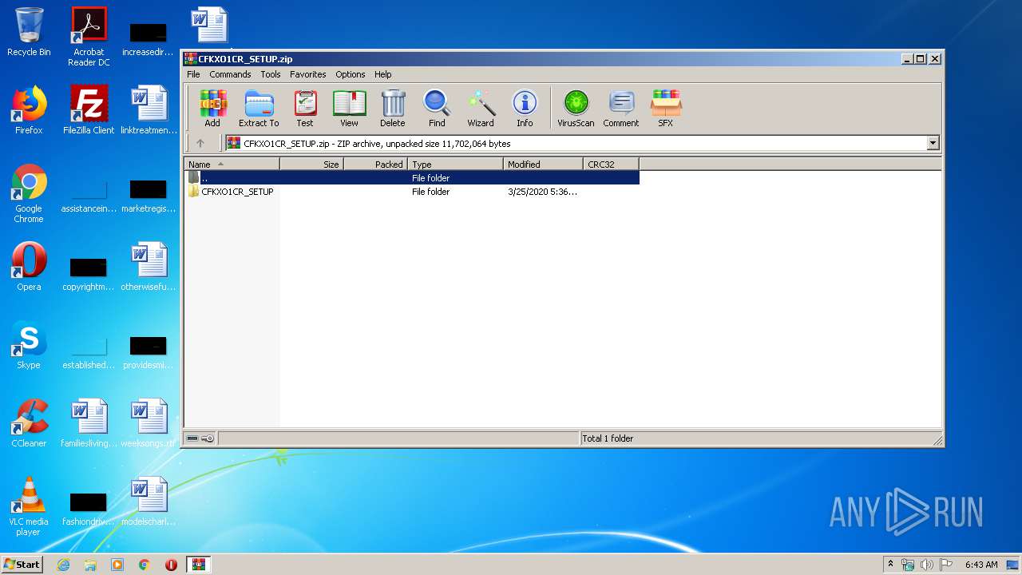Viewport: 1022px width, 575px height.
Task: Open Windows Media Player taskbar icon
Action: point(117,565)
